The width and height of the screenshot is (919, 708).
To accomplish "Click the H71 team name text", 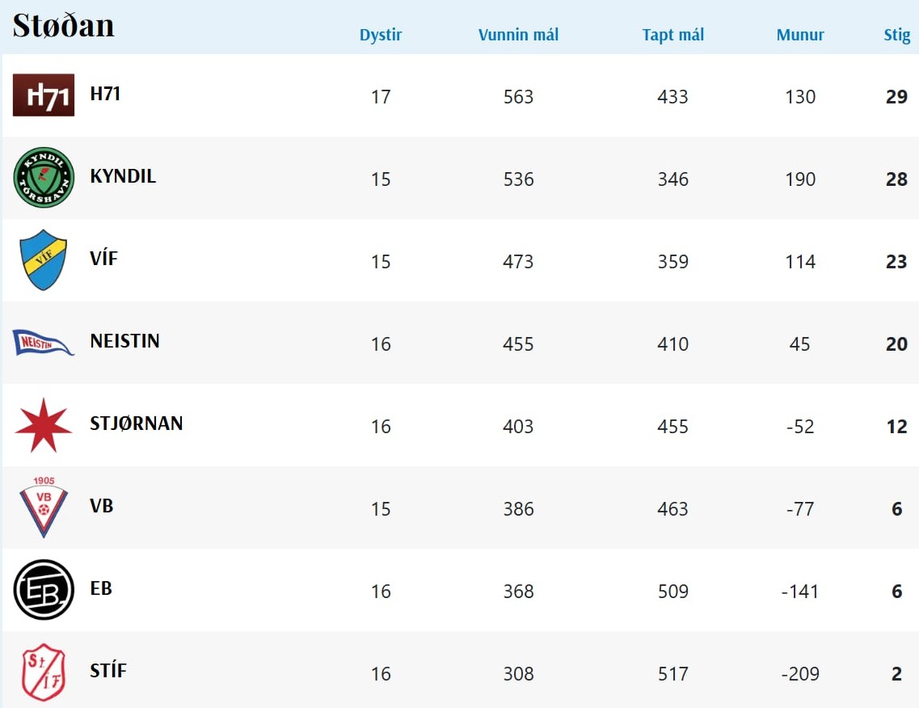I will 105,94.
